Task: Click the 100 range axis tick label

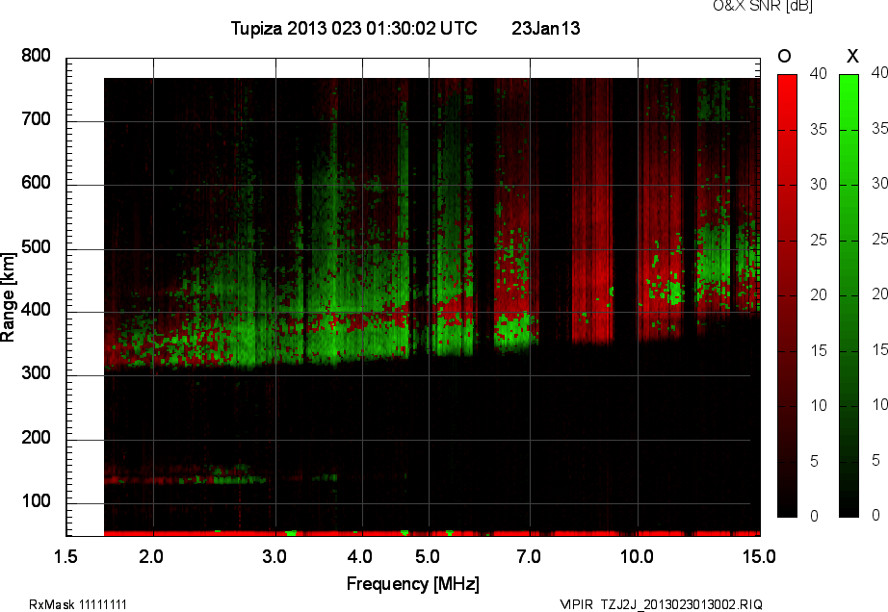Action: pos(36,502)
